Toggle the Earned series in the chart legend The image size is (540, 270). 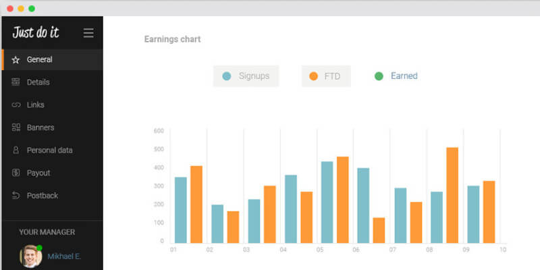[x=396, y=76]
